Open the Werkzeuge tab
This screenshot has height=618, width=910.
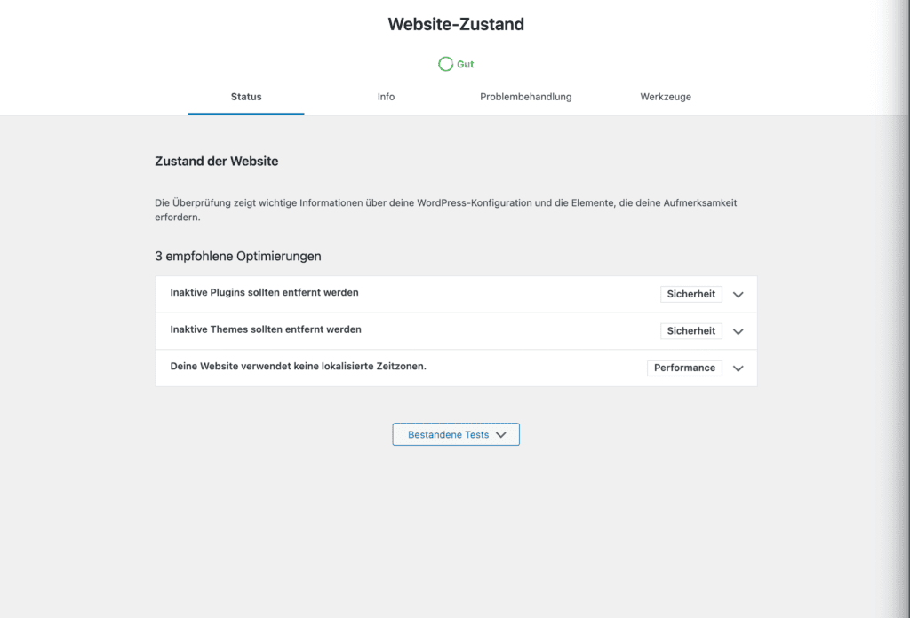[x=666, y=97]
